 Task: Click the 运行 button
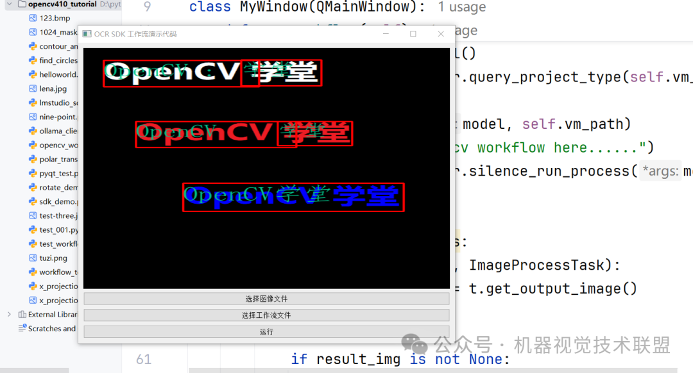266,331
